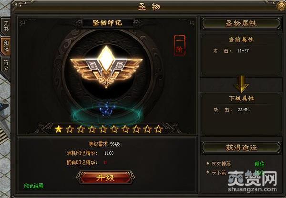Switch to the 天书 side tab
286x198 pixels.
click(x=6, y=26)
